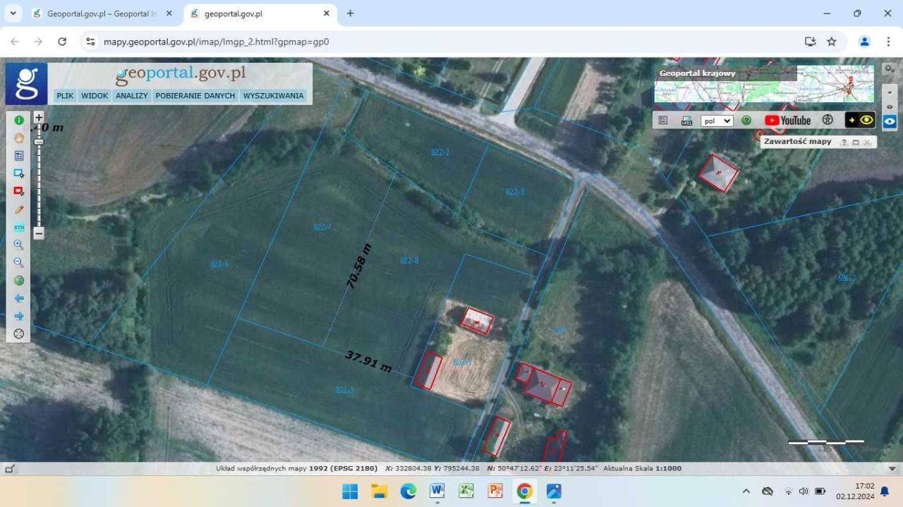
Task: Open the POBIERANIE DANYCH menu
Action: click(x=195, y=95)
